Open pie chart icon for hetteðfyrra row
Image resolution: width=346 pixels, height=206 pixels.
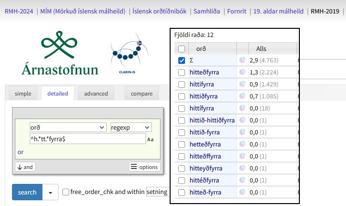coord(242,144)
